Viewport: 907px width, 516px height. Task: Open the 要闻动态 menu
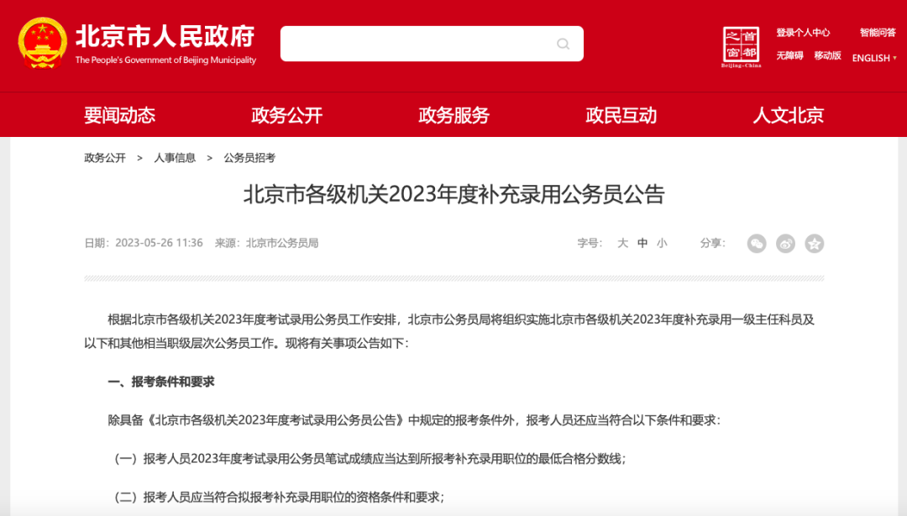click(x=120, y=115)
